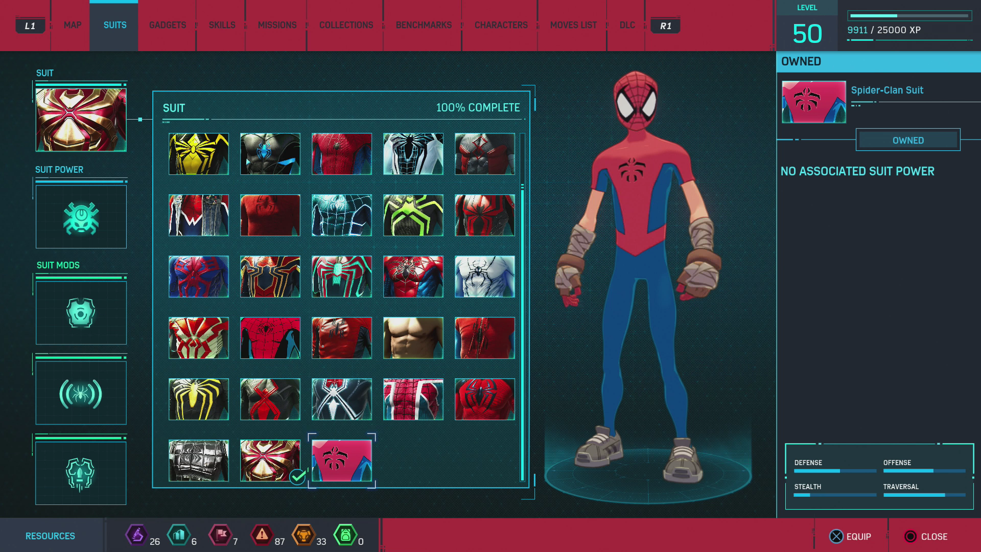
Task: Open the second Suit Mod spider-sense slot
Action: point(81,393)
